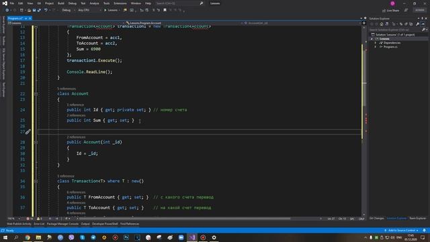Open the Project menu
The image size is (430, 242).
(x=49, y=3)
